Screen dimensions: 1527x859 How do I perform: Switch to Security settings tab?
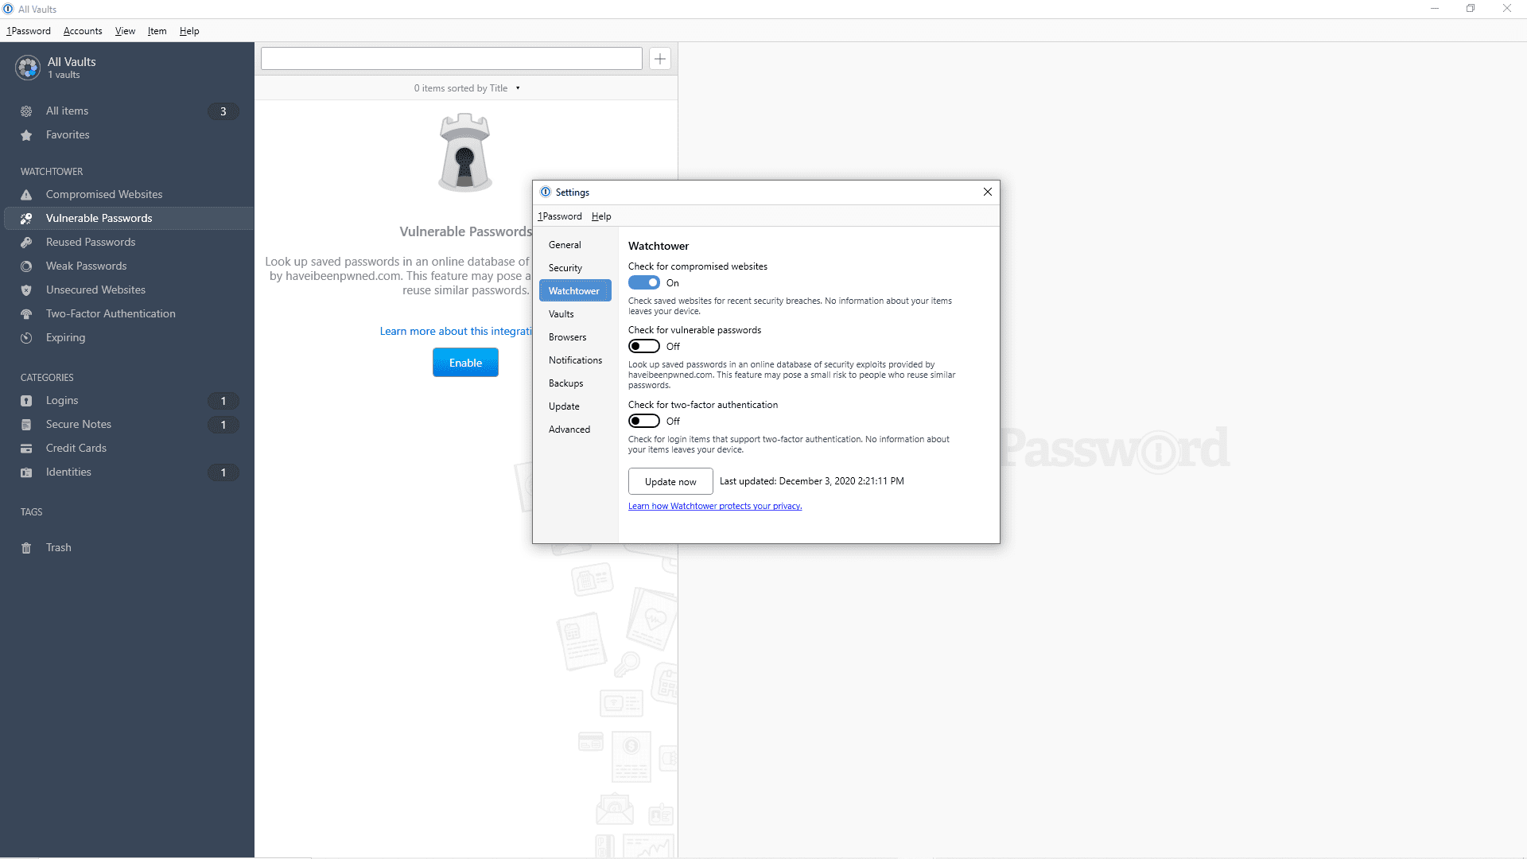click(x=575, y=268)
